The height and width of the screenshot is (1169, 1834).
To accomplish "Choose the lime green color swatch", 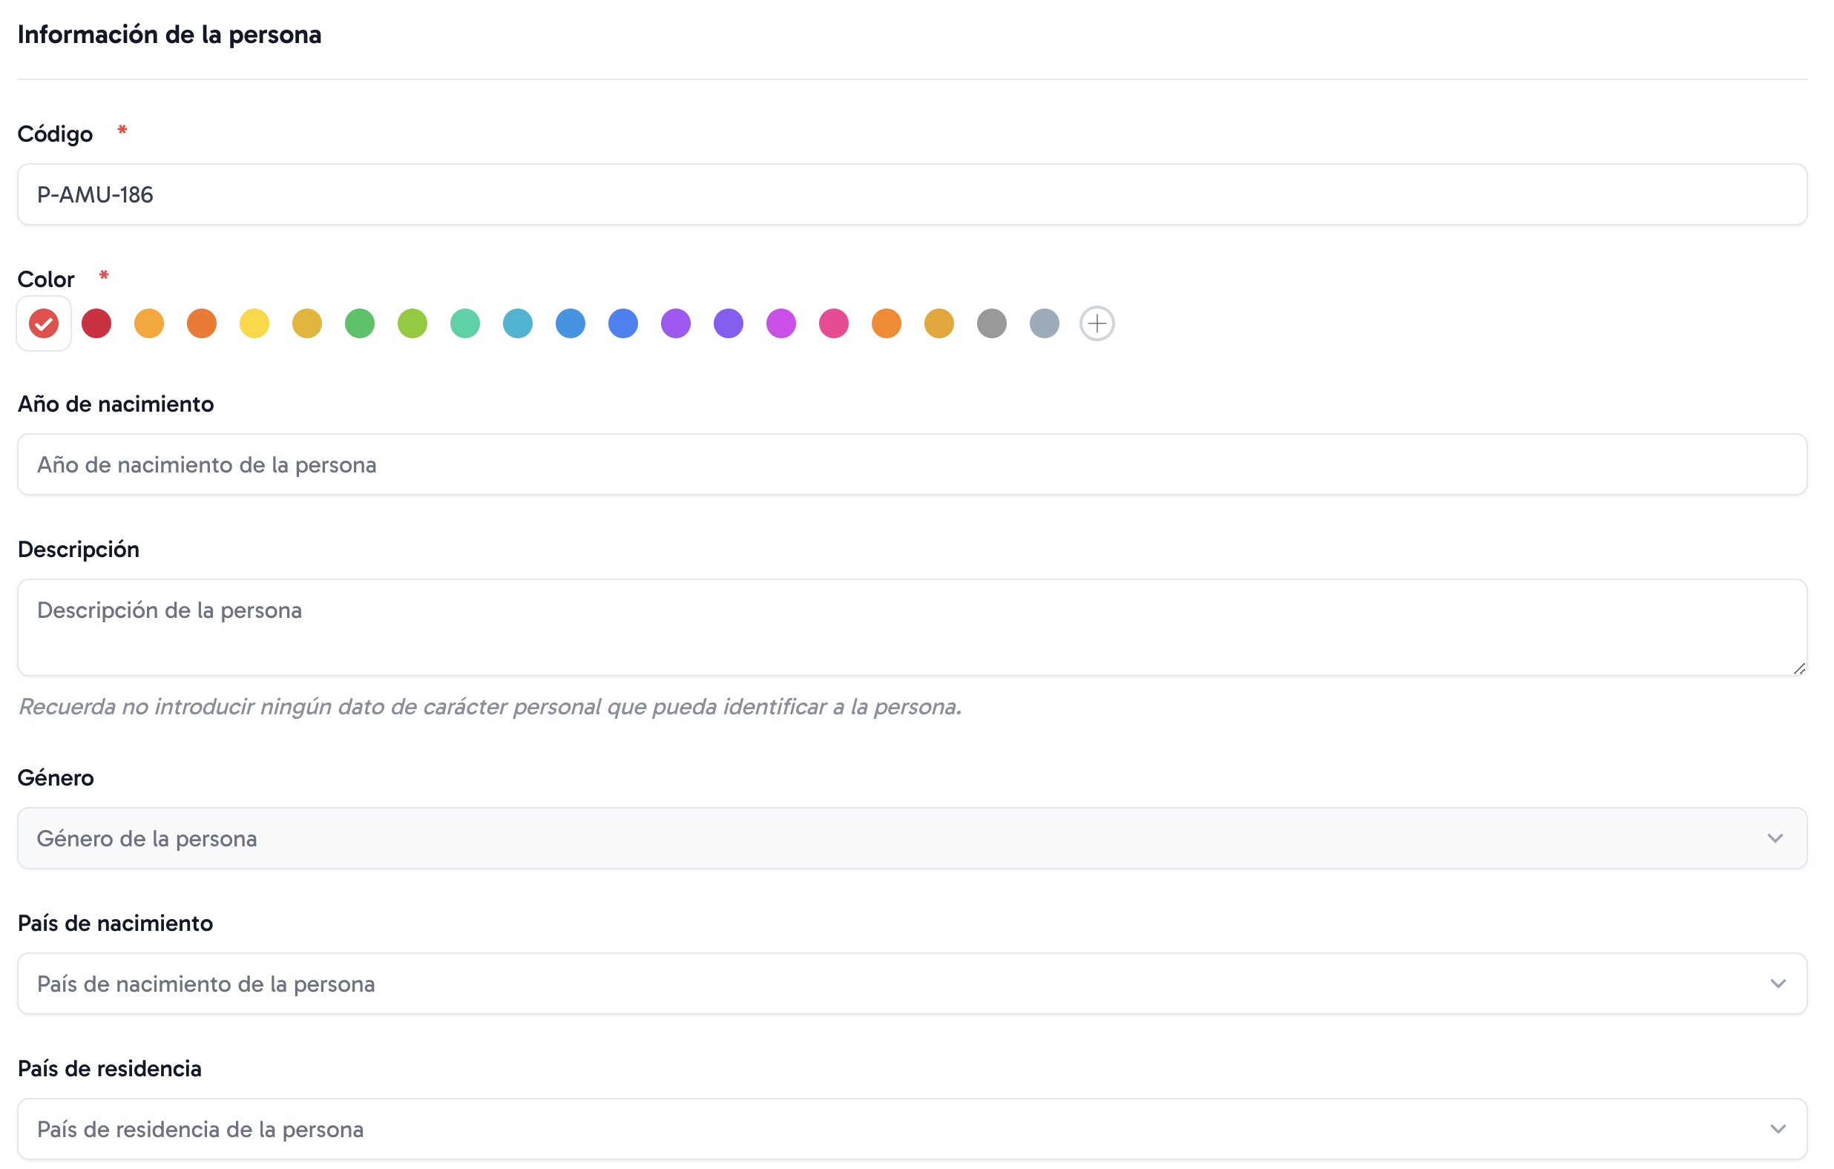I will 412,323.
